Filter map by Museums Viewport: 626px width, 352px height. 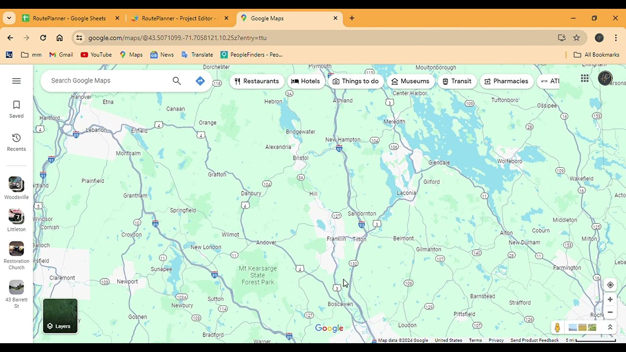(x=410, y=81)
